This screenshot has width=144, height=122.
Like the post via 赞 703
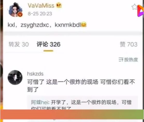coord(128,44)
